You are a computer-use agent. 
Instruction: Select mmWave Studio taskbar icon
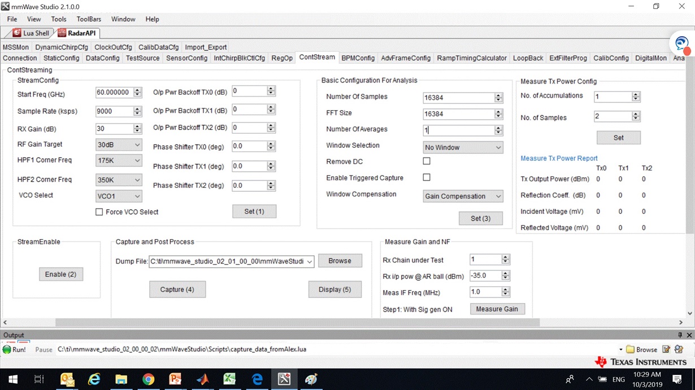[284, 379]
